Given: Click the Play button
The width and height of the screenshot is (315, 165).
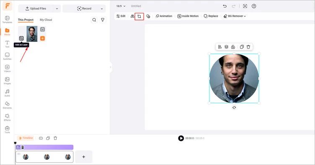Looking at the screenshot, I should click(181, 138).
